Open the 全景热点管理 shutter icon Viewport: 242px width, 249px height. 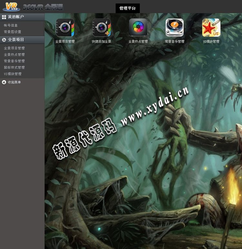click(x=138, y=28)
